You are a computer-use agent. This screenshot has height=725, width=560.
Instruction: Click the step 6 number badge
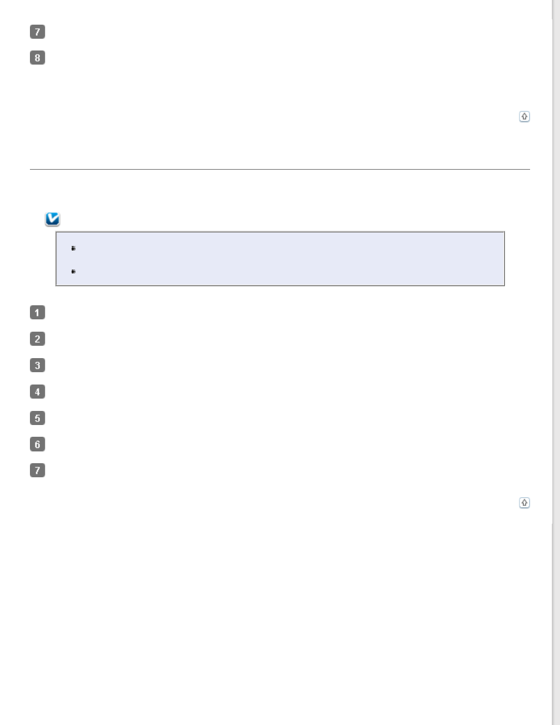pyautogui.click(x=37, y=444)
